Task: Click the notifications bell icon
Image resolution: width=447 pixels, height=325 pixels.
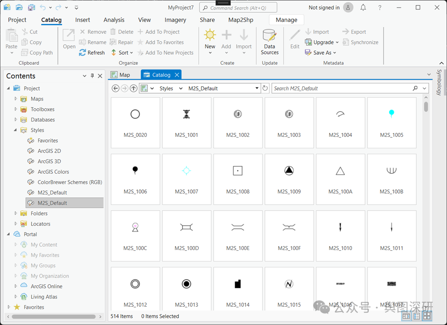Action: 363,7
